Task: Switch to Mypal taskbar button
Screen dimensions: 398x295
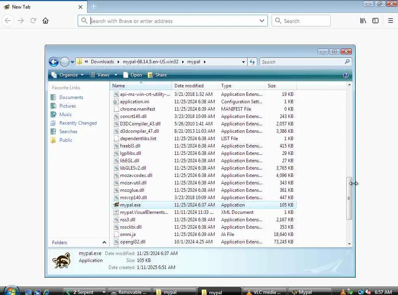Action: point(309,292)
